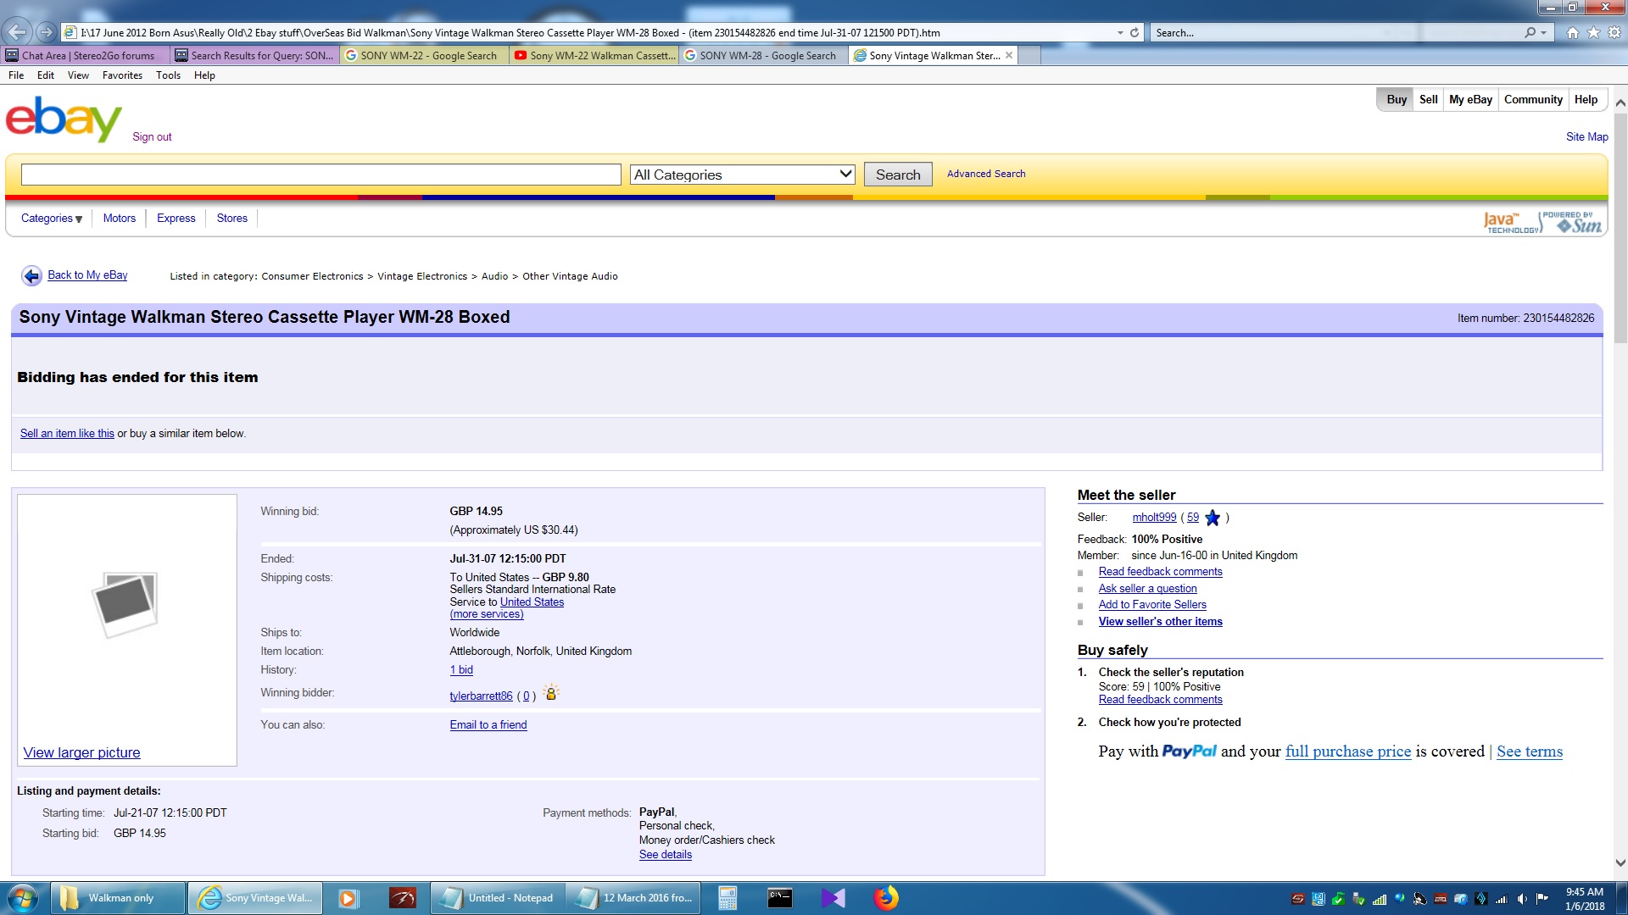Click the Buy tab in the eBay header

(x=1397, y=100)
